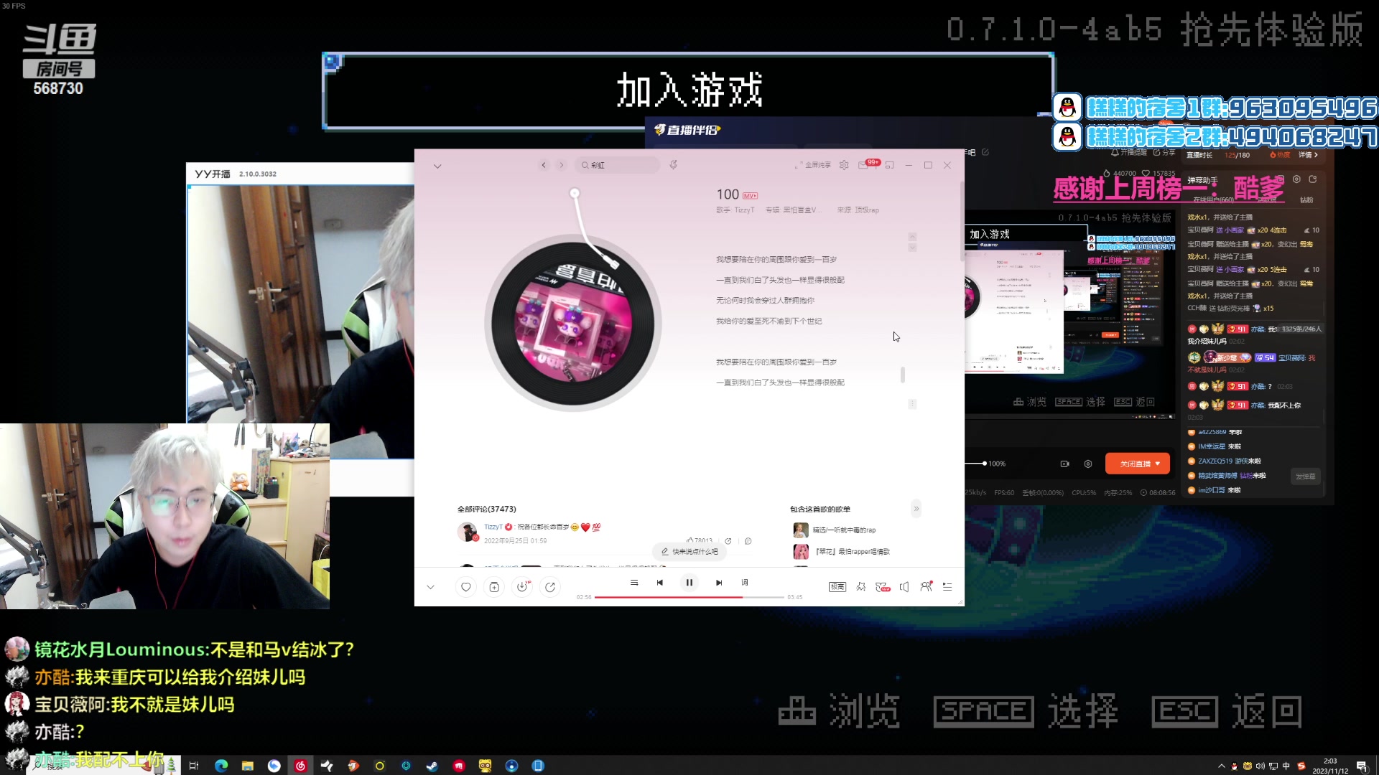Play the MV for song 100
Image resolution: width=1379 pixels, height=775 pixels.
751,195
